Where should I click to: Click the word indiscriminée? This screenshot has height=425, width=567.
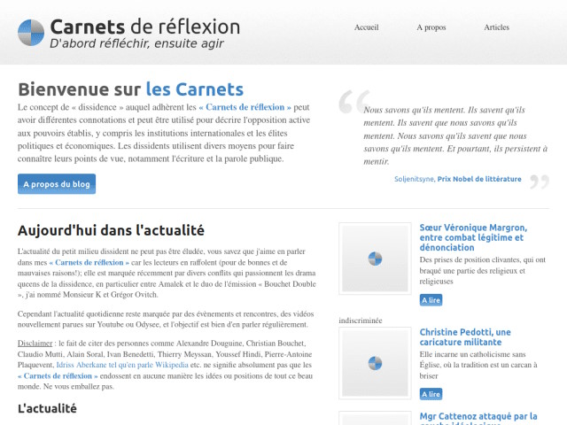coord(361,321)
